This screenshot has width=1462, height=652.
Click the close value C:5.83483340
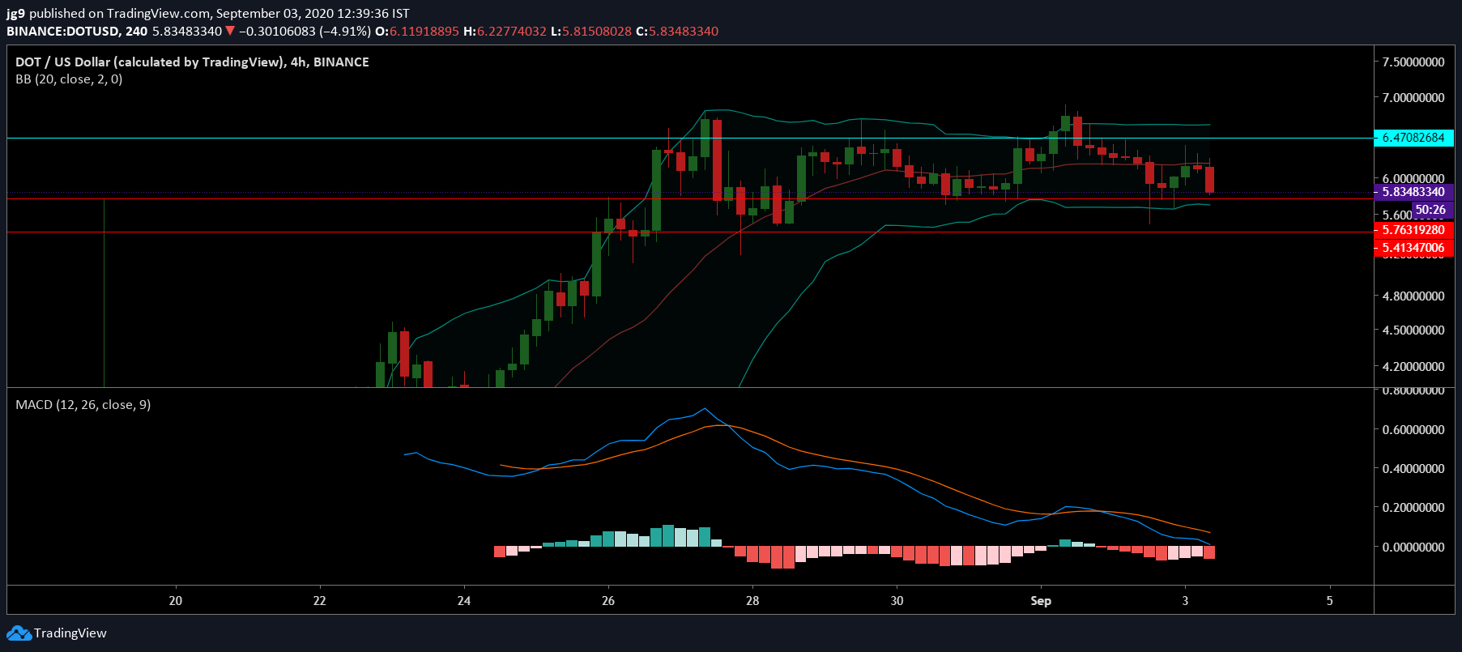(x=677, y=31)
